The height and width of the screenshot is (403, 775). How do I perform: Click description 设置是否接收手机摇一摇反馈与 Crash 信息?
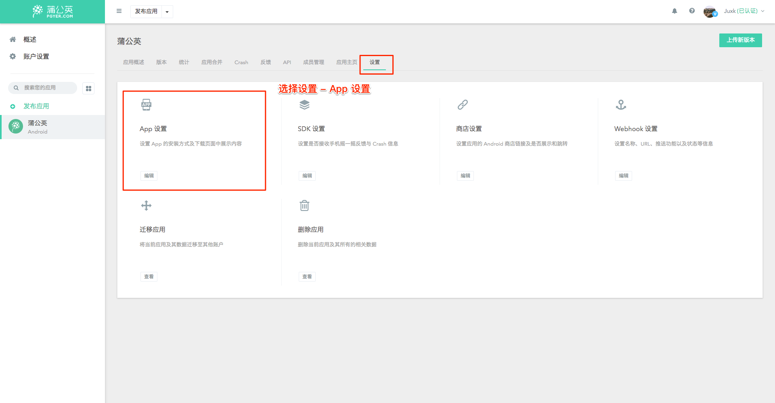[x=348, y=144]
